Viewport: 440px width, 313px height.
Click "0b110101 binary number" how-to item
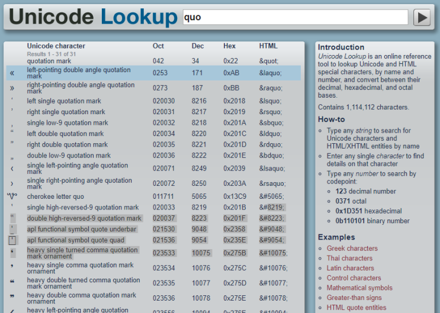pyautogui.click(x=372, y=221)
